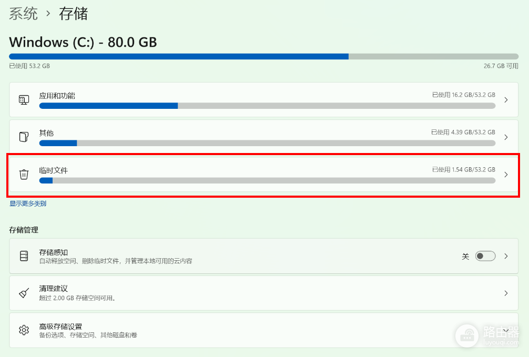The image size is (529, 357).
Task: Click the 应用和功能 monitor icon
Action: [x=24, y=100]
